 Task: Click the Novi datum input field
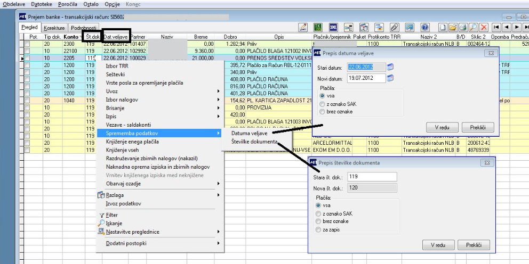click(x=366, y=78)
